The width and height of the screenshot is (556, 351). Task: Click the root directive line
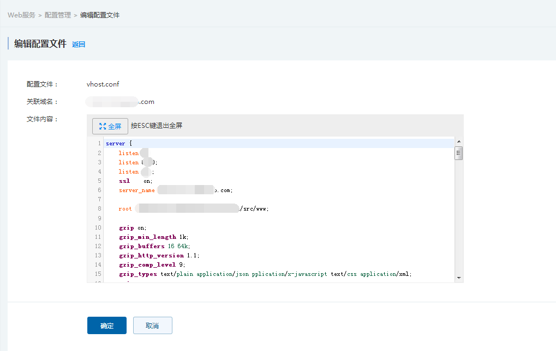pos(194,209)
